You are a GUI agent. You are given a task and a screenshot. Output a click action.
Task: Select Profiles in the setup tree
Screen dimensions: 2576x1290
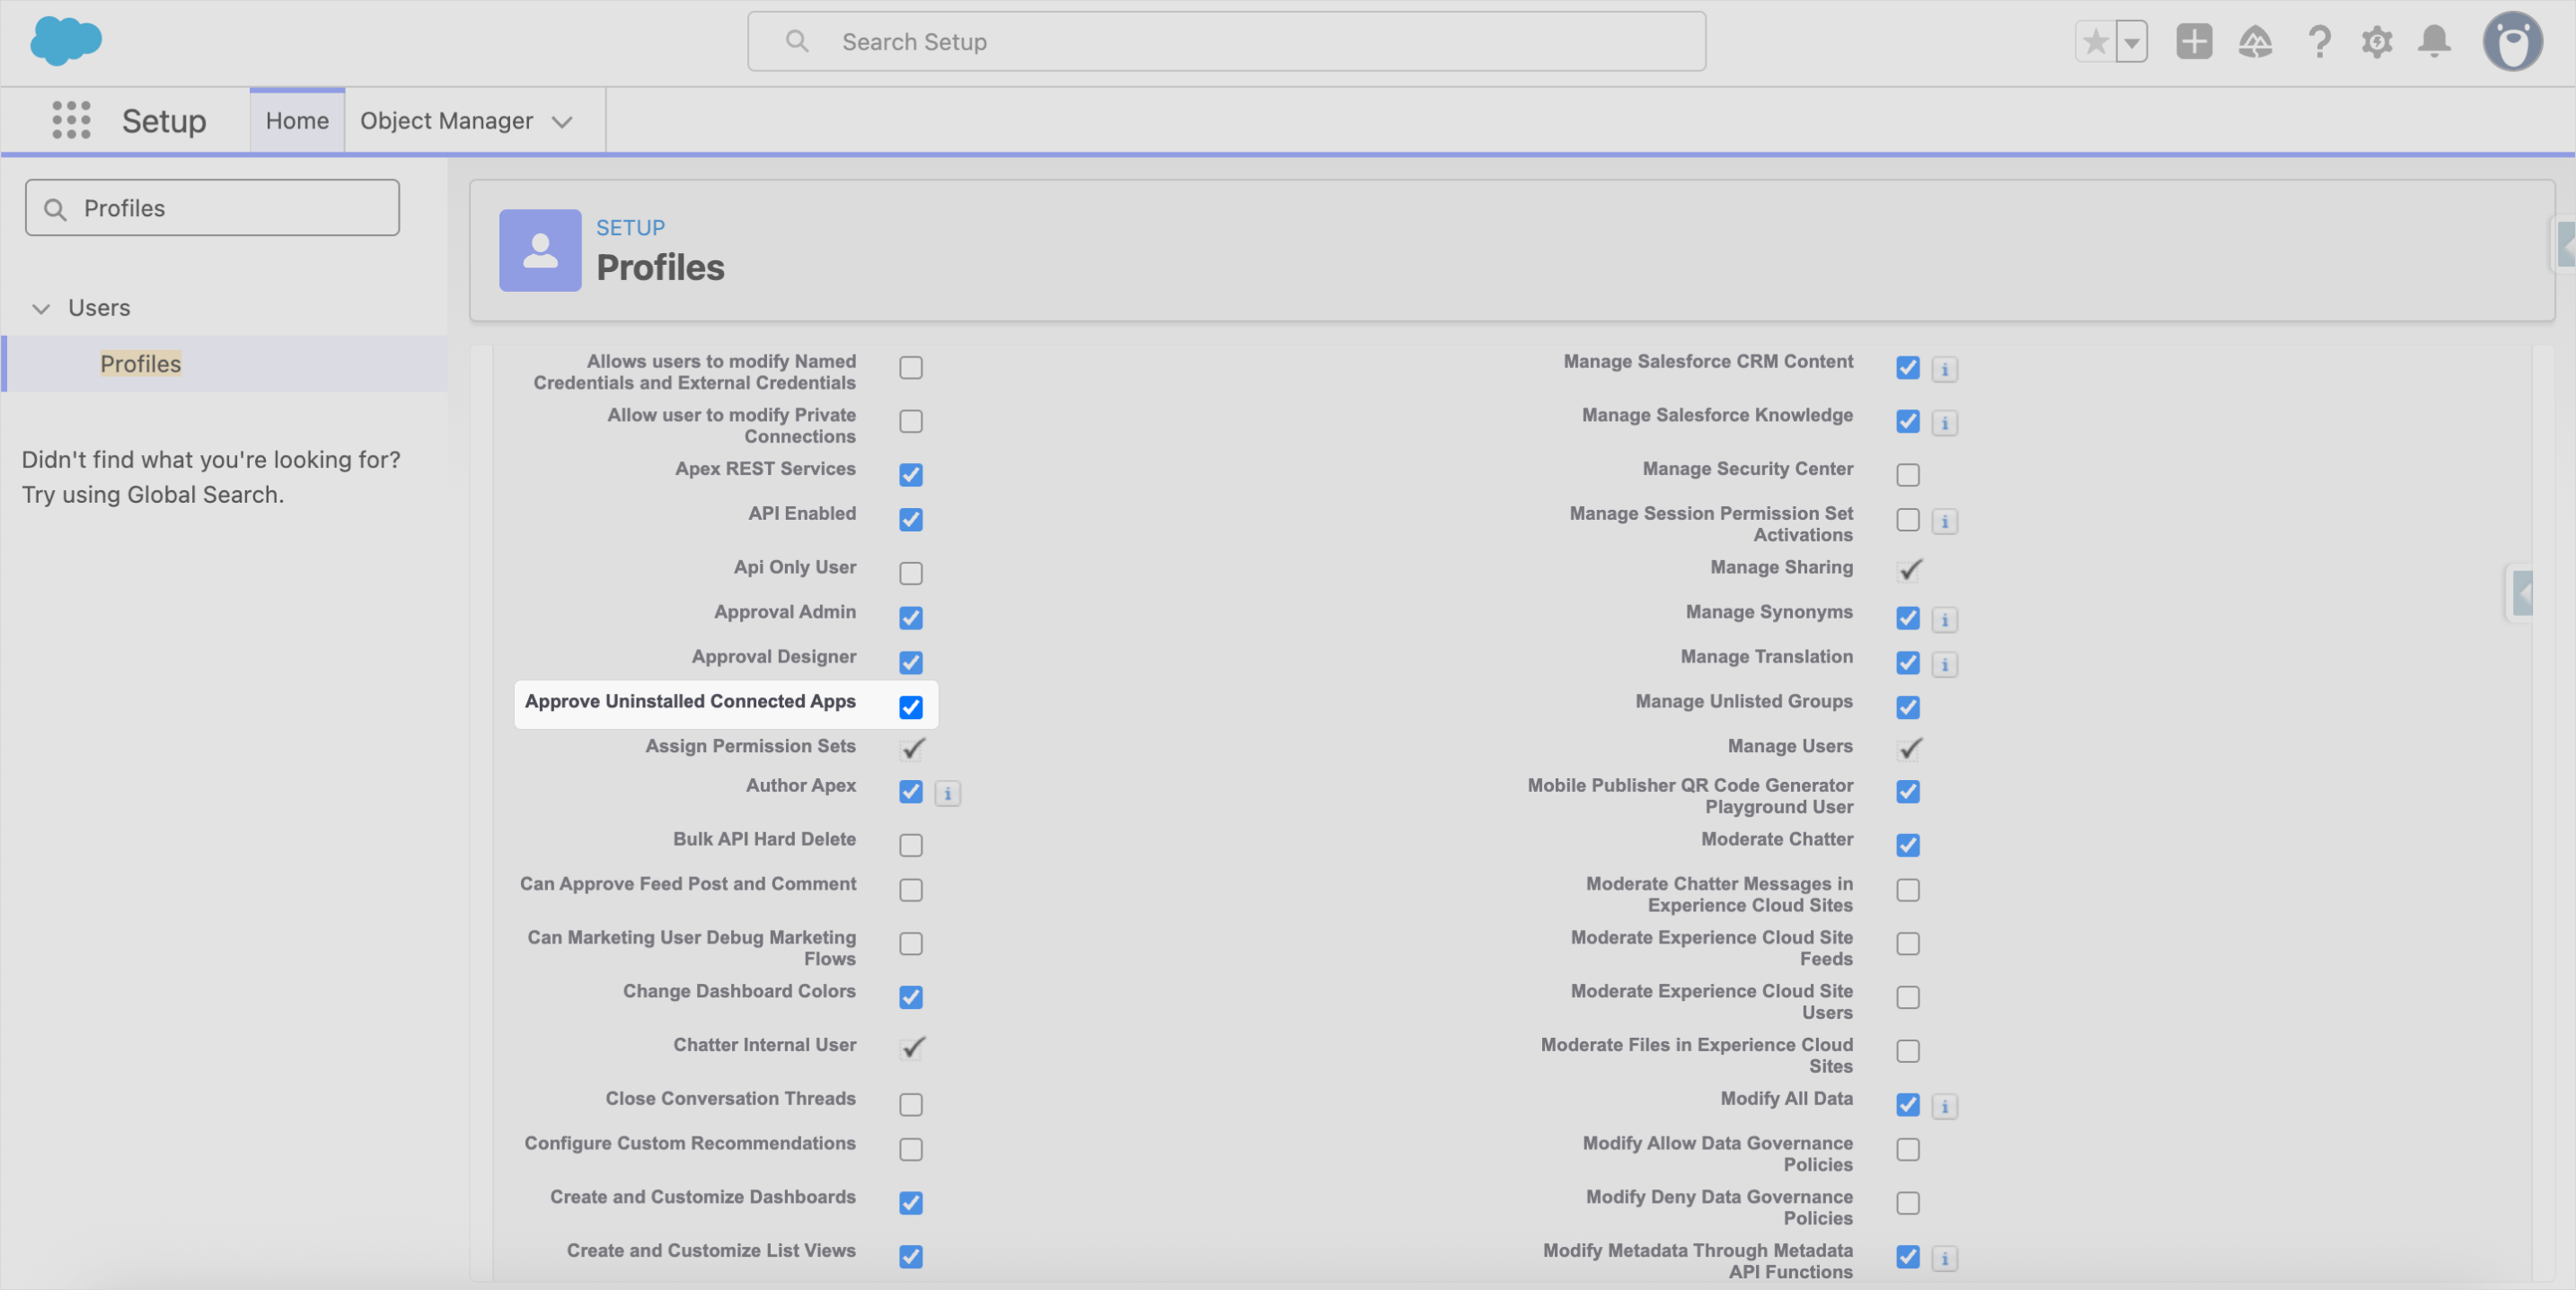tap(140, 364)
